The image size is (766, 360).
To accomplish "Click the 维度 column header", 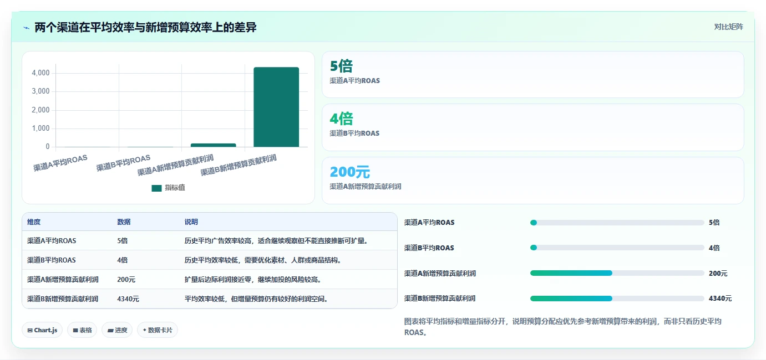I will pos(34,222).
